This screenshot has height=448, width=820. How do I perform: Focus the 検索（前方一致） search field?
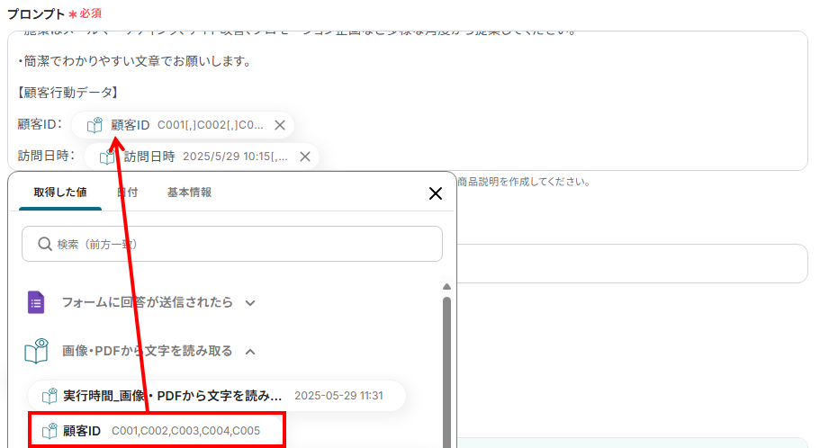(232, 244)
